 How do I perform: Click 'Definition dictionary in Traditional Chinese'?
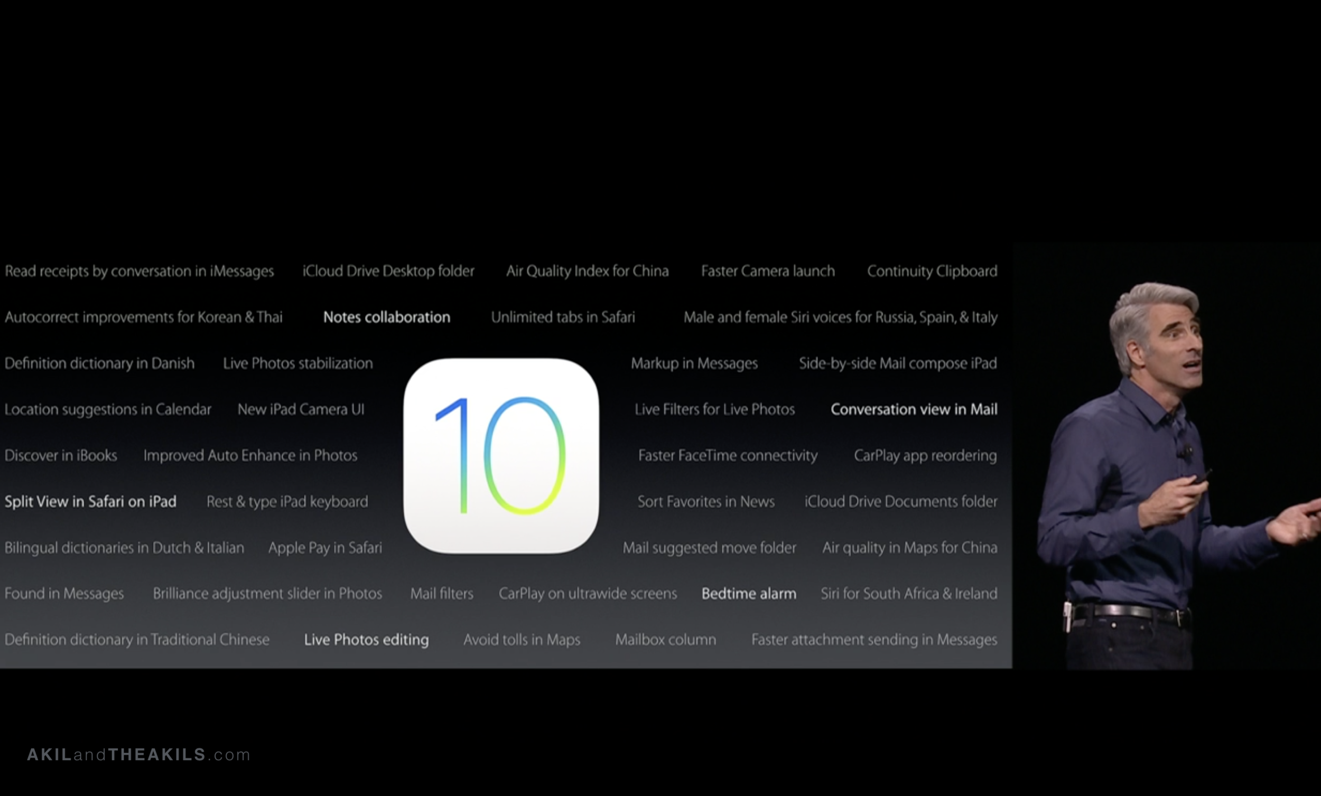(137, 640)
